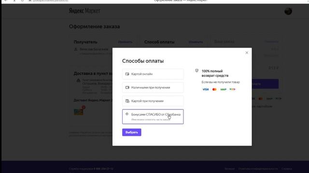This screenshot has width=309, height=173.
Task: Choose 'Наличными при получении' payment method
Action: 153,87
